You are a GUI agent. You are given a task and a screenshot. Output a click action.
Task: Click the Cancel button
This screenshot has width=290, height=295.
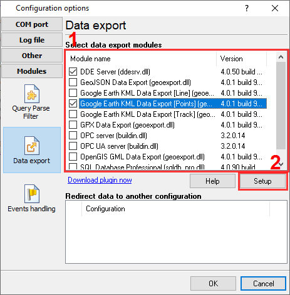tap(263, 284)
